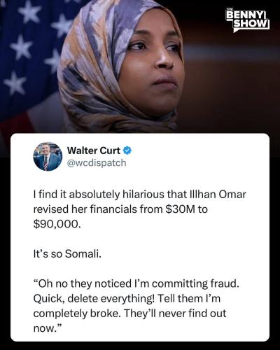Click the dark blurred background right of photo
The height and width of the screenshot is (350, 280).
(x=233, y=82)
